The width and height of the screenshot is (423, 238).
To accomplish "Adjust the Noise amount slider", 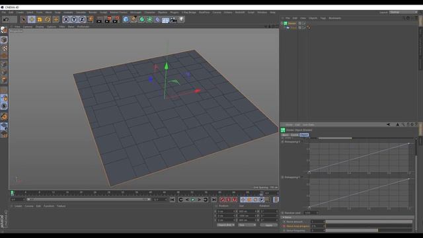I will [369, 221].
